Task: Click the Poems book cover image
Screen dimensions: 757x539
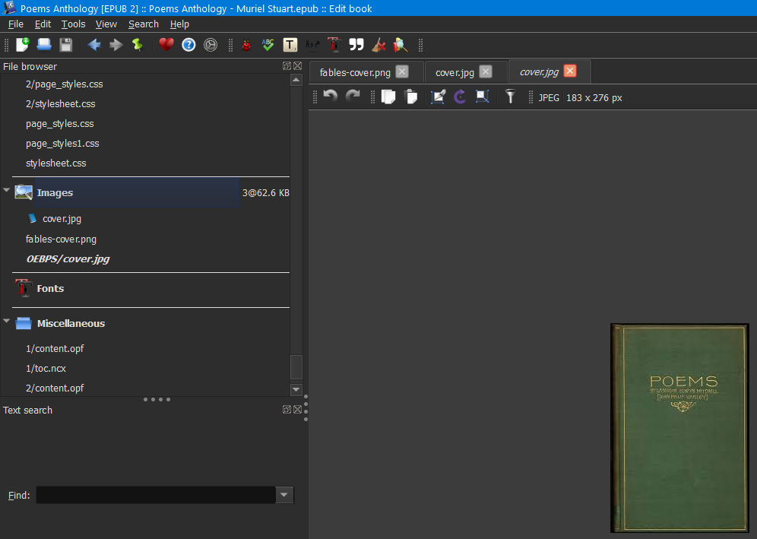Action: click(x=679, y=428)
